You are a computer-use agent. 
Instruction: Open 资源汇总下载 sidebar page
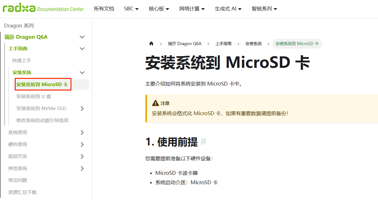22,192
